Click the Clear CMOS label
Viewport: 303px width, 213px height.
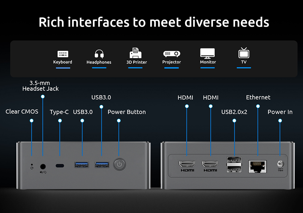(22, 112)
